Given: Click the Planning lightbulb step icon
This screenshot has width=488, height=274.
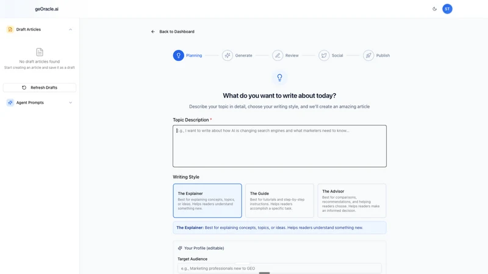Looking at the screenshot, I should pyautogui.click(x=178, y=55).
